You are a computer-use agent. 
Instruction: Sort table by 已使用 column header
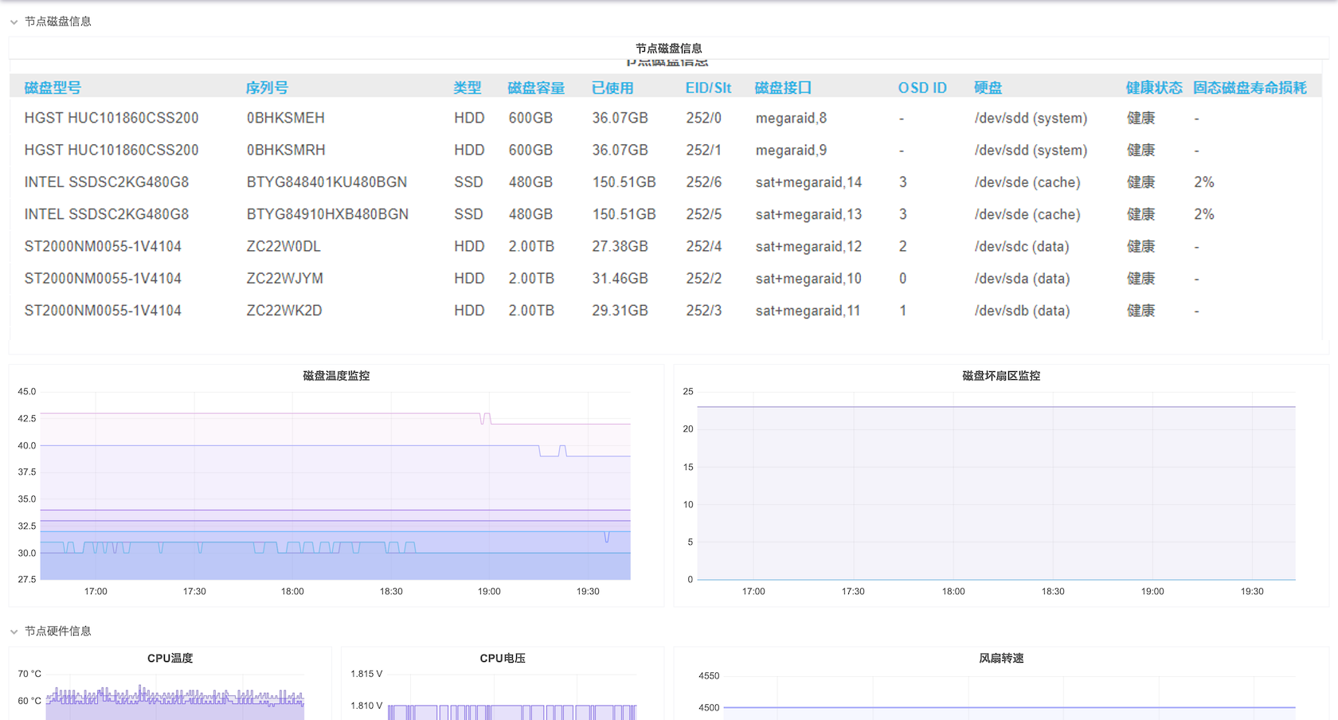(612, 88)
